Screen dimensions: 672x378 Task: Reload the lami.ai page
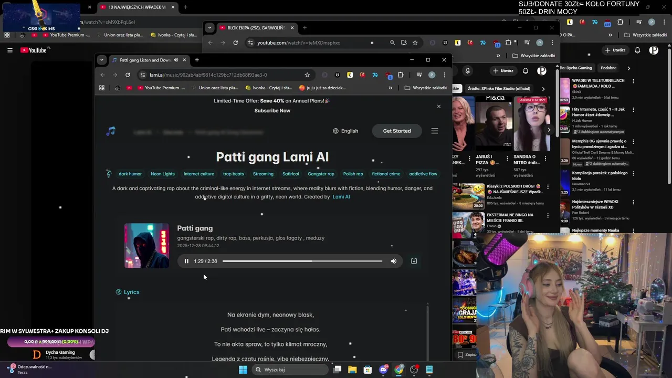(128, 75)
